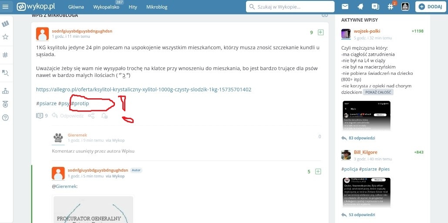448x223 pixels.
Task: Expand 83 odpowiedzi under wojtek-polki entry
Action: 362,138
